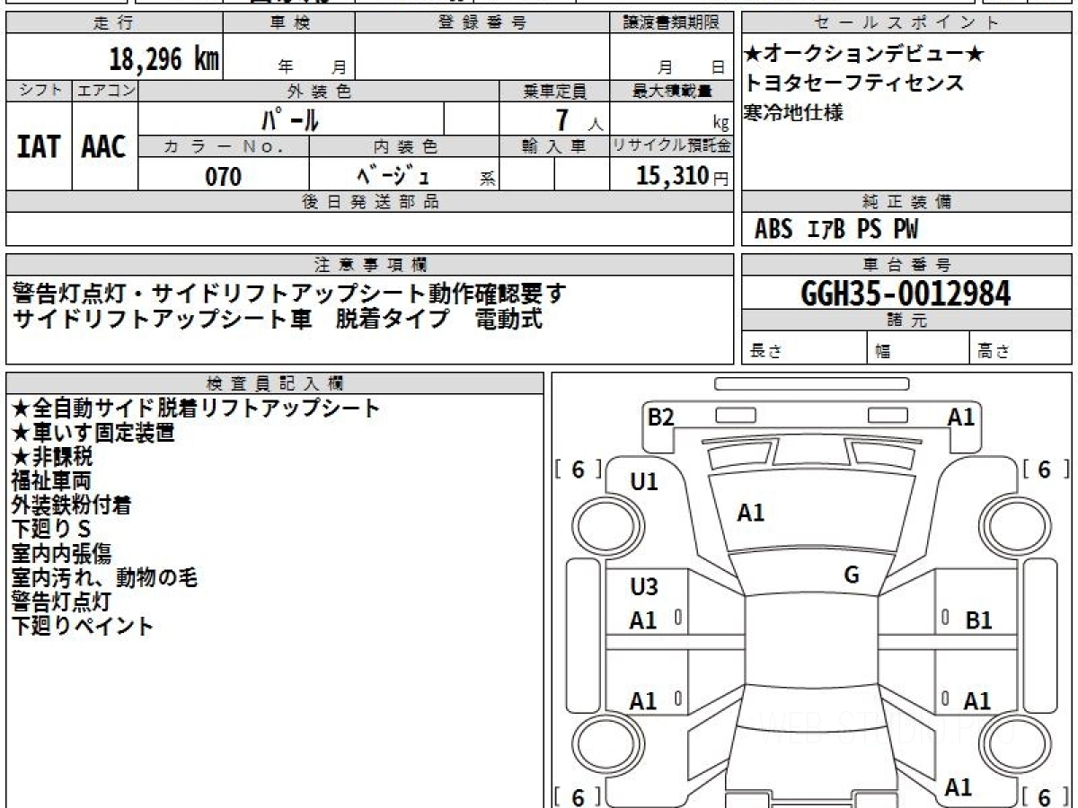Click the 譲渡書類期限 header cell
1078x808 pixels.
[x=672, y=23]
